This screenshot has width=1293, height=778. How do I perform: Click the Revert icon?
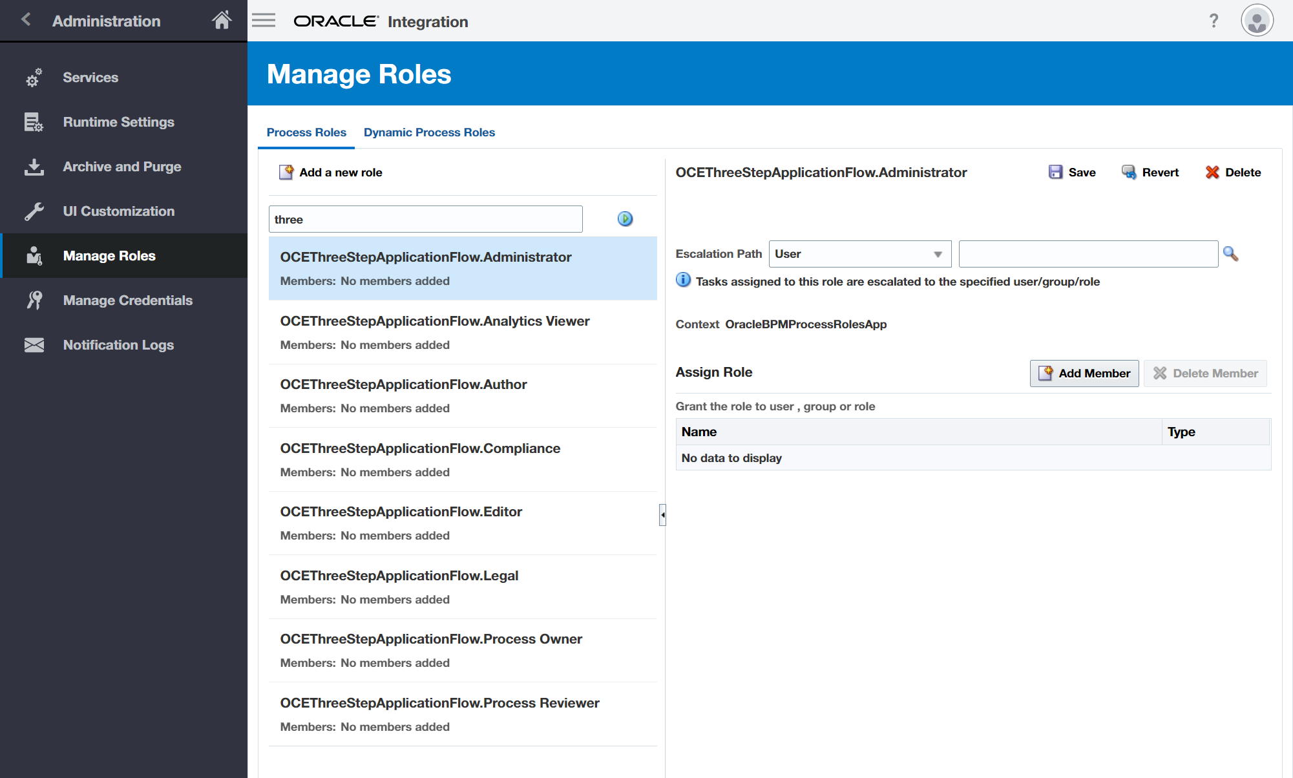pyautogui.click(x=1129, y=172)
